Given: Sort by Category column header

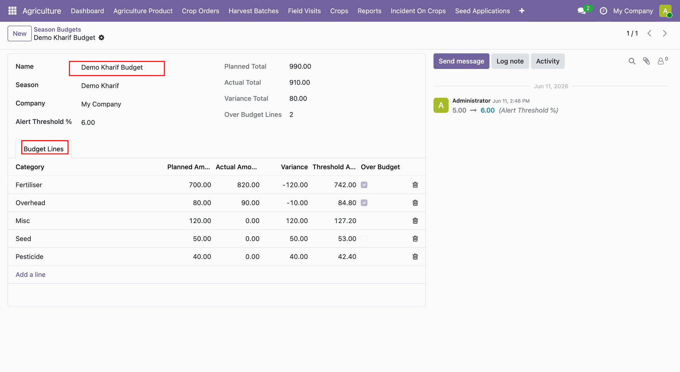Looking at the screenshot, I should coord(30,167).
